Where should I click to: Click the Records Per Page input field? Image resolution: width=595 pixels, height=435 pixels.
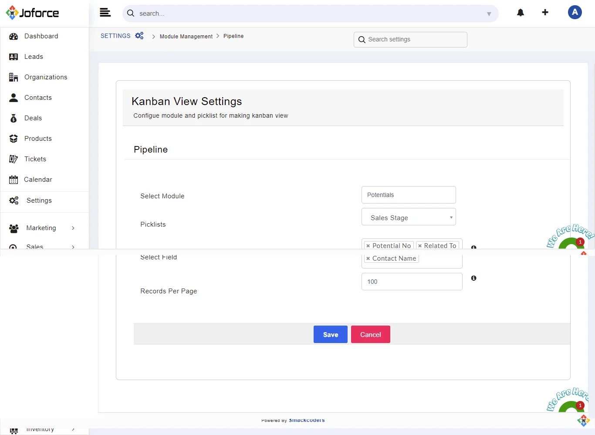click(x=411, y=282)
